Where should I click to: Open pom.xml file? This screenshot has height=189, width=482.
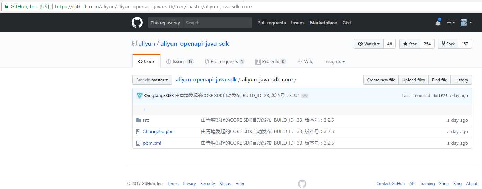152,143
